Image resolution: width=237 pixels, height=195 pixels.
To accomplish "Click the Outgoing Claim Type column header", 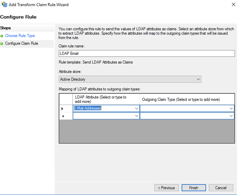I will [x=187, y=99].
